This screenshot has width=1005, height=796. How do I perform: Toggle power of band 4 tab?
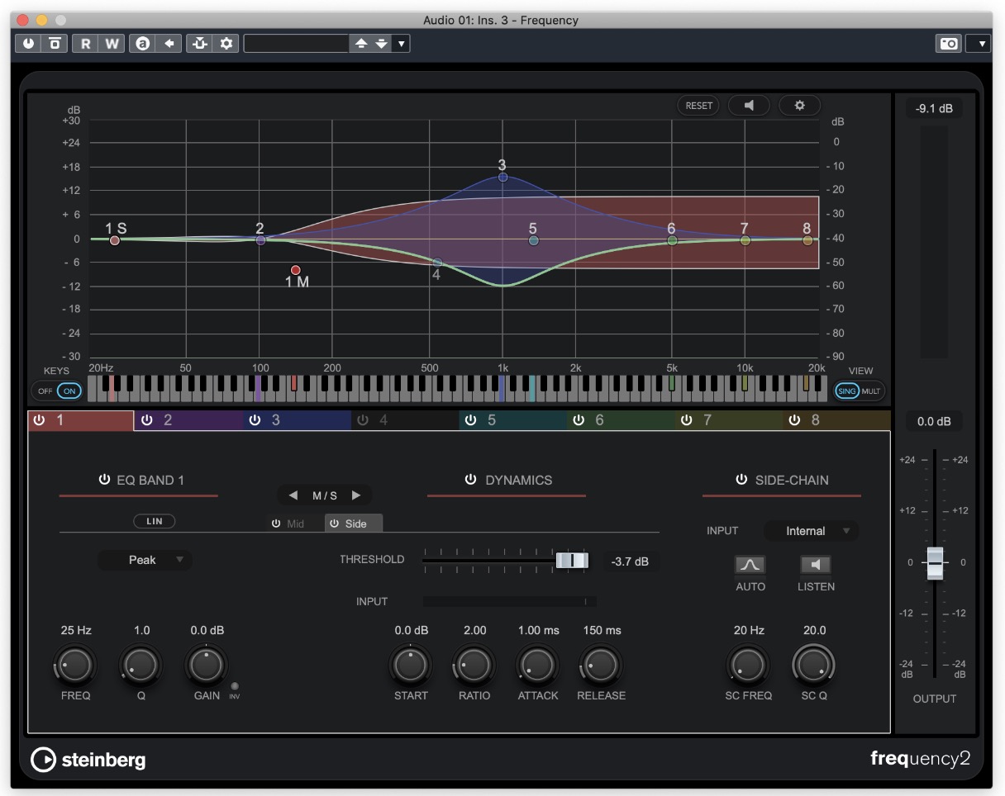[362, 420]
